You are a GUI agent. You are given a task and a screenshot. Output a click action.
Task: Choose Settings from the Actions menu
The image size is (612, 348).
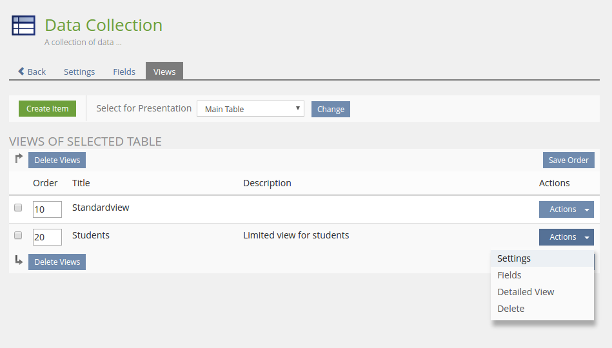(514, 258)
